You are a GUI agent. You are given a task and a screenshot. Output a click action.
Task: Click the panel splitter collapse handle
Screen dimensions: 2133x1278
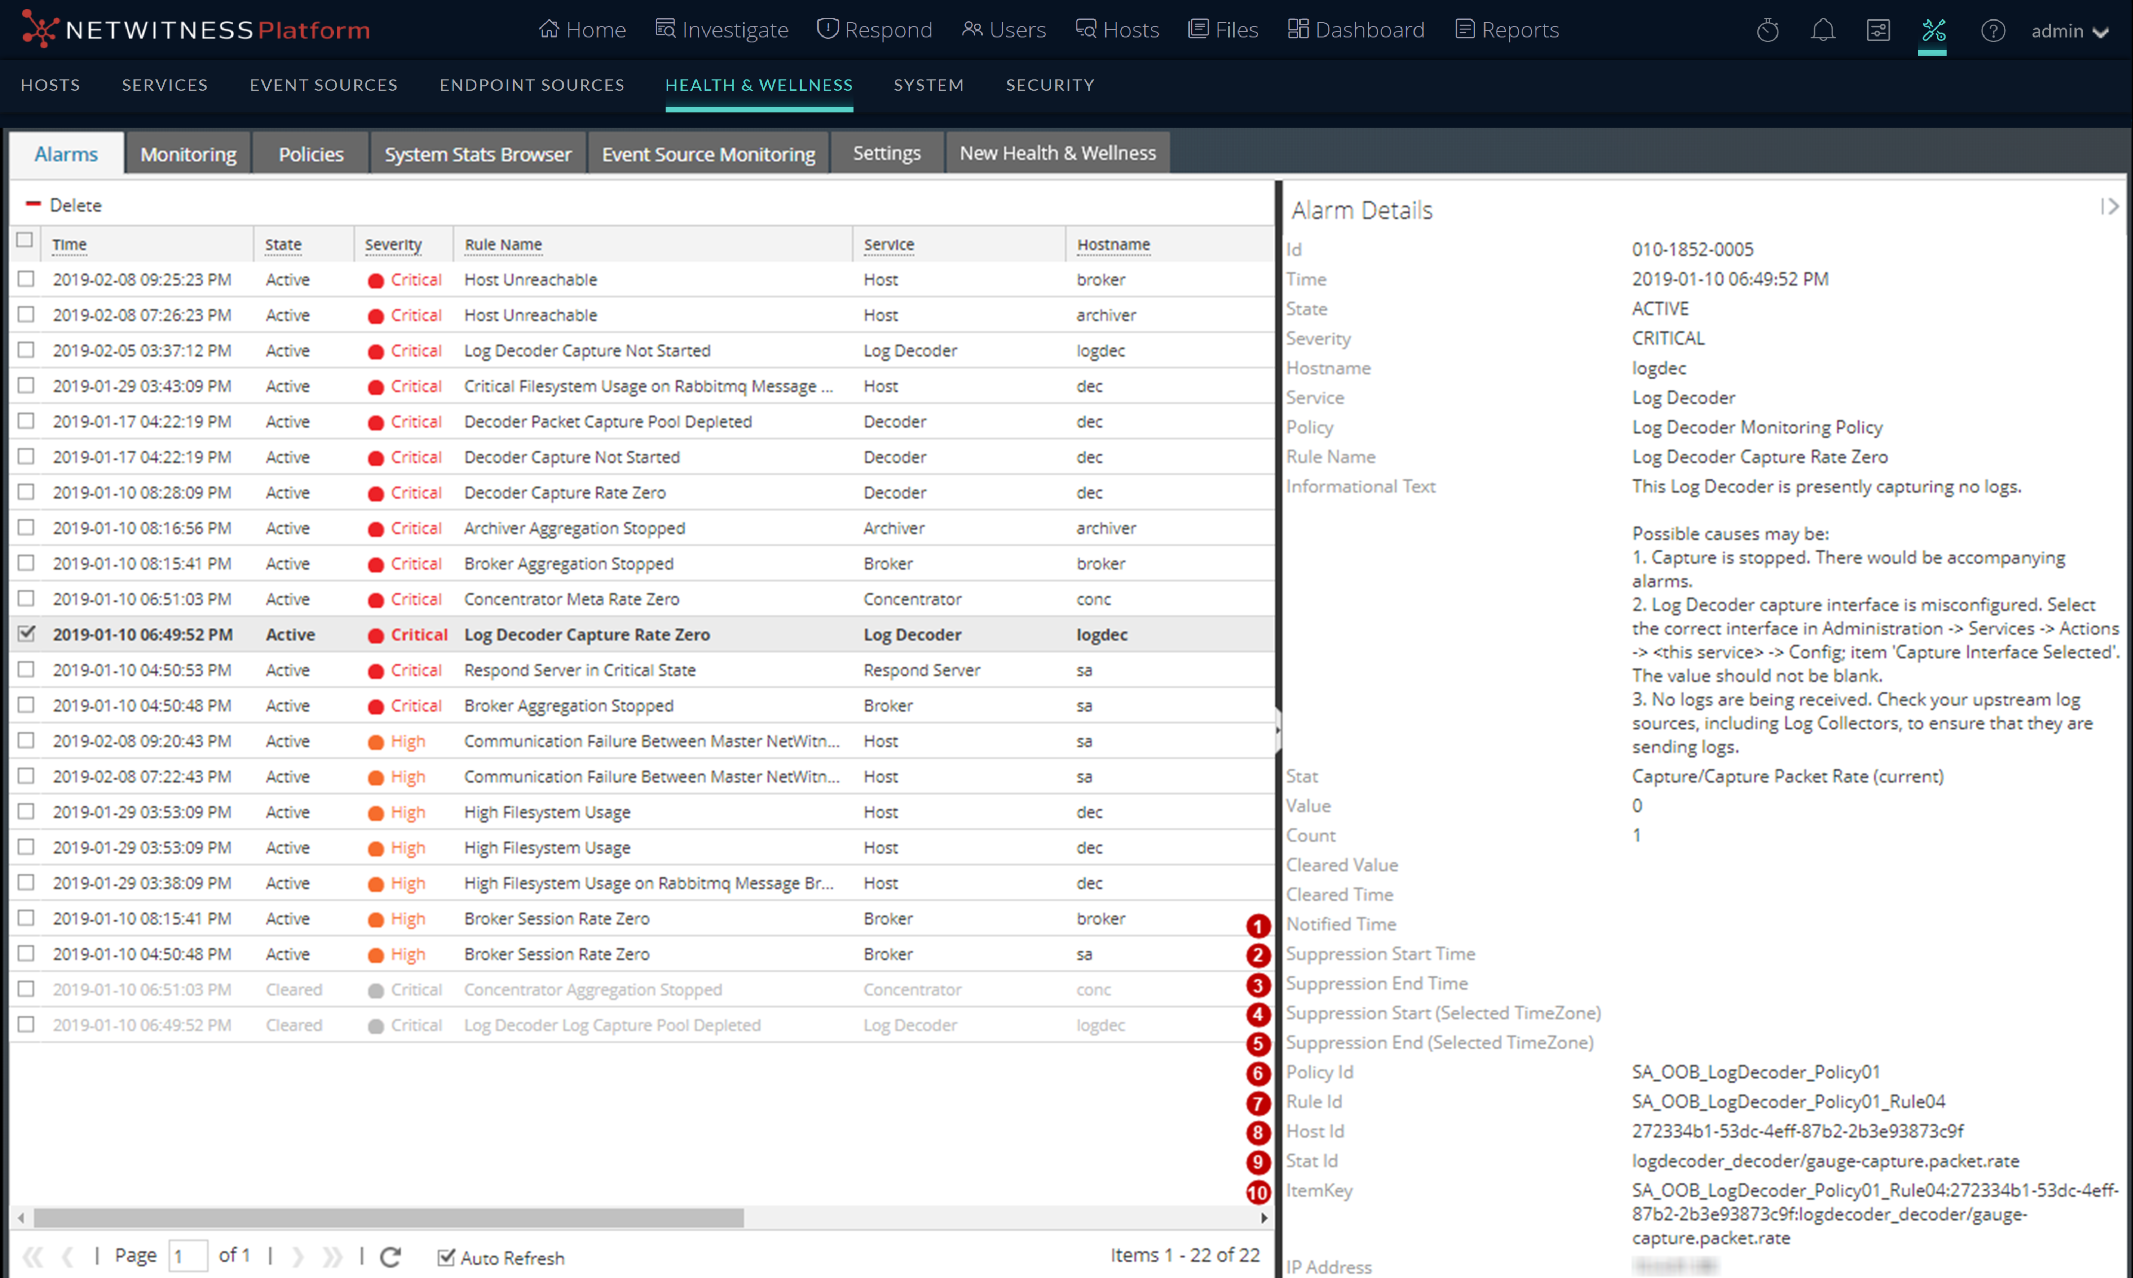1278,730
